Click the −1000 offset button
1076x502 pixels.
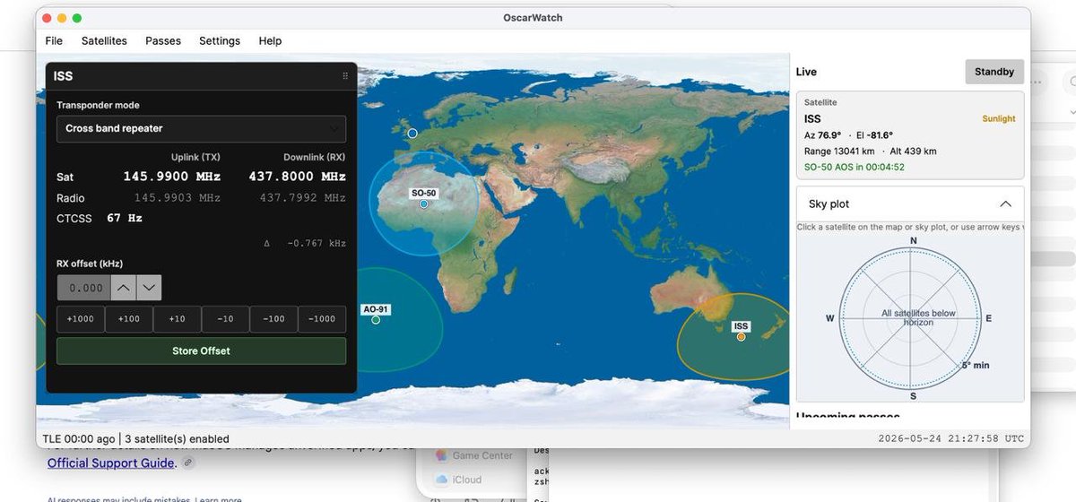coord(322,319)
